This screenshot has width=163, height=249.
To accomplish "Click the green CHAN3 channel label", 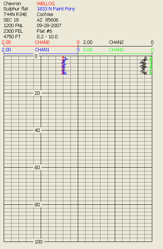I will (116, 50).
